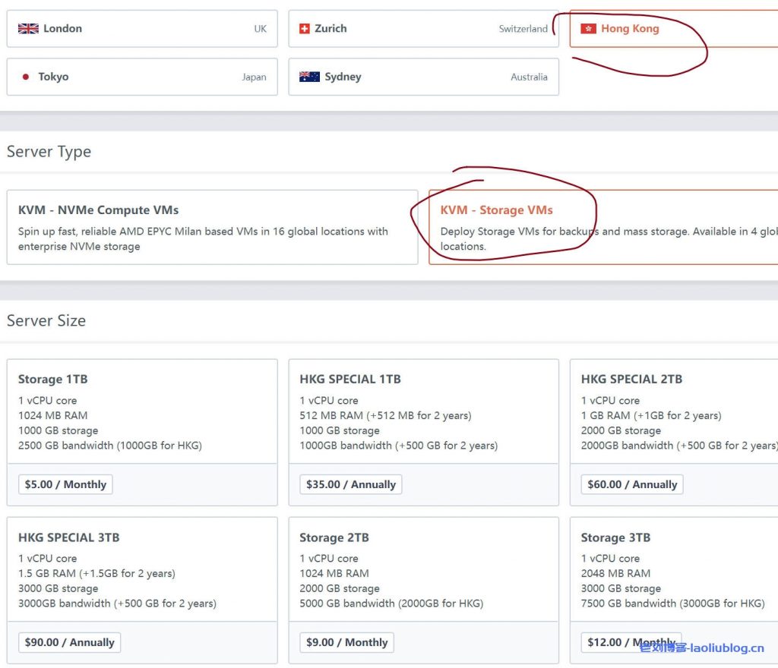Click the Japan flag icon beside Tokyo
The width and height of the screenshot is (778, 668).
coord(26,77)
